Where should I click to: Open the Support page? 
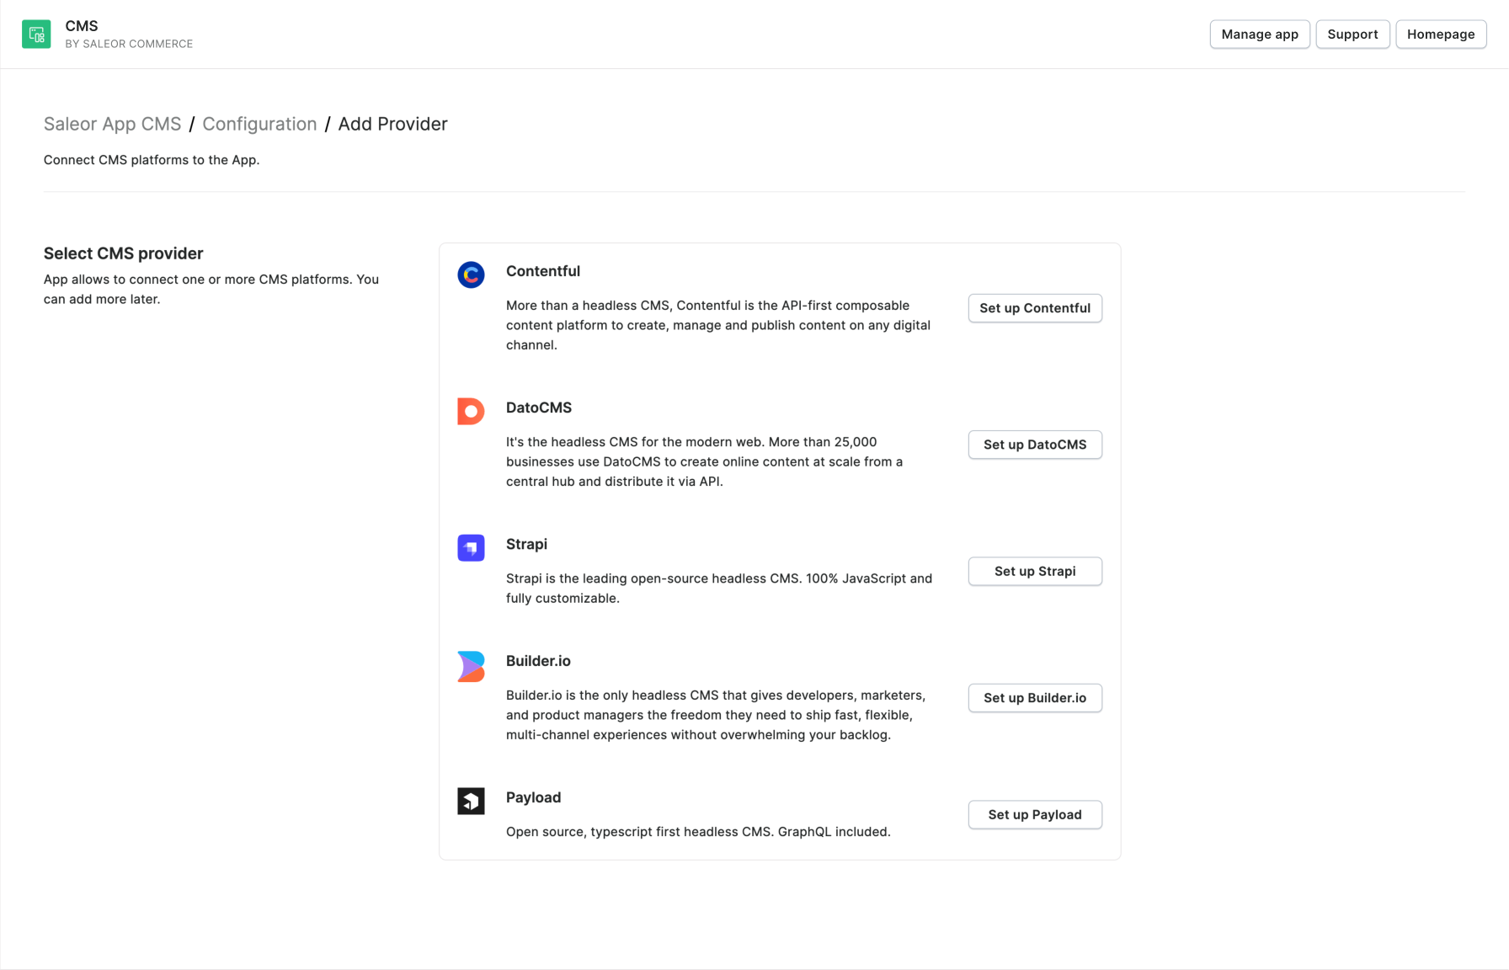pos(1352,34)
